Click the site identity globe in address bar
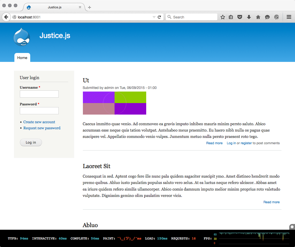Viewport: 295px width, 247px height. (x=14, y=17)
